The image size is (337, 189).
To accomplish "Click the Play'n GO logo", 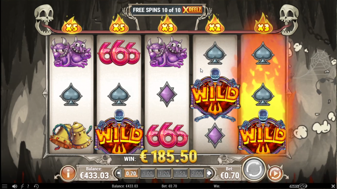I will coord(298,186).
